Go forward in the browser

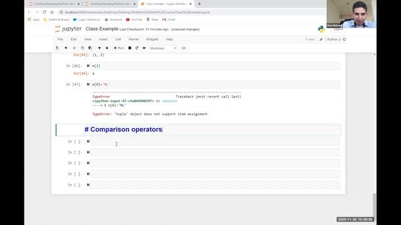(x=37, y=12)
